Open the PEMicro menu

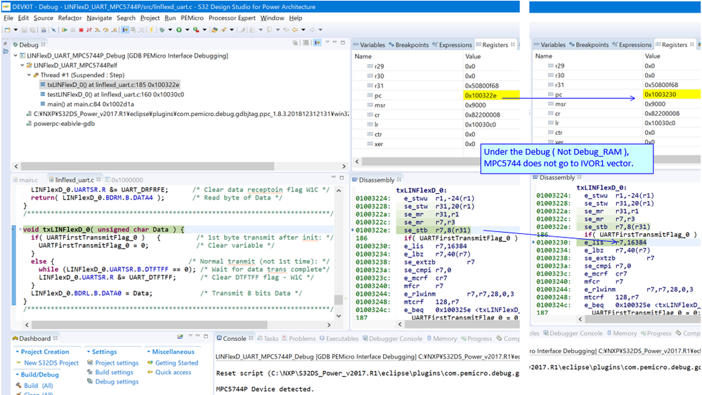192,18
